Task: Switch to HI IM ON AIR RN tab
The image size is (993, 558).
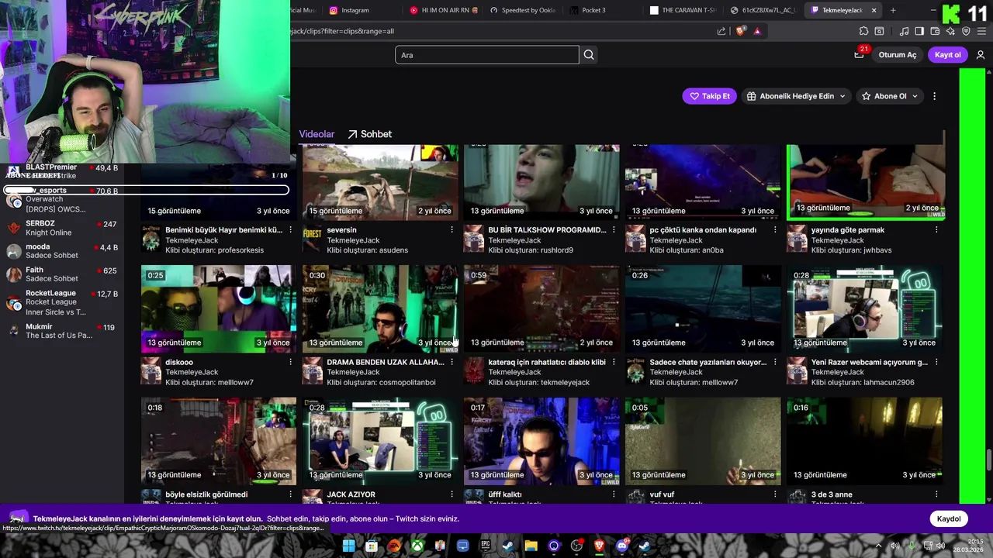Action: 440,10
